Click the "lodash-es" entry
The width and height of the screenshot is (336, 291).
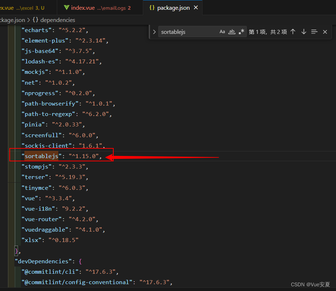62,62
